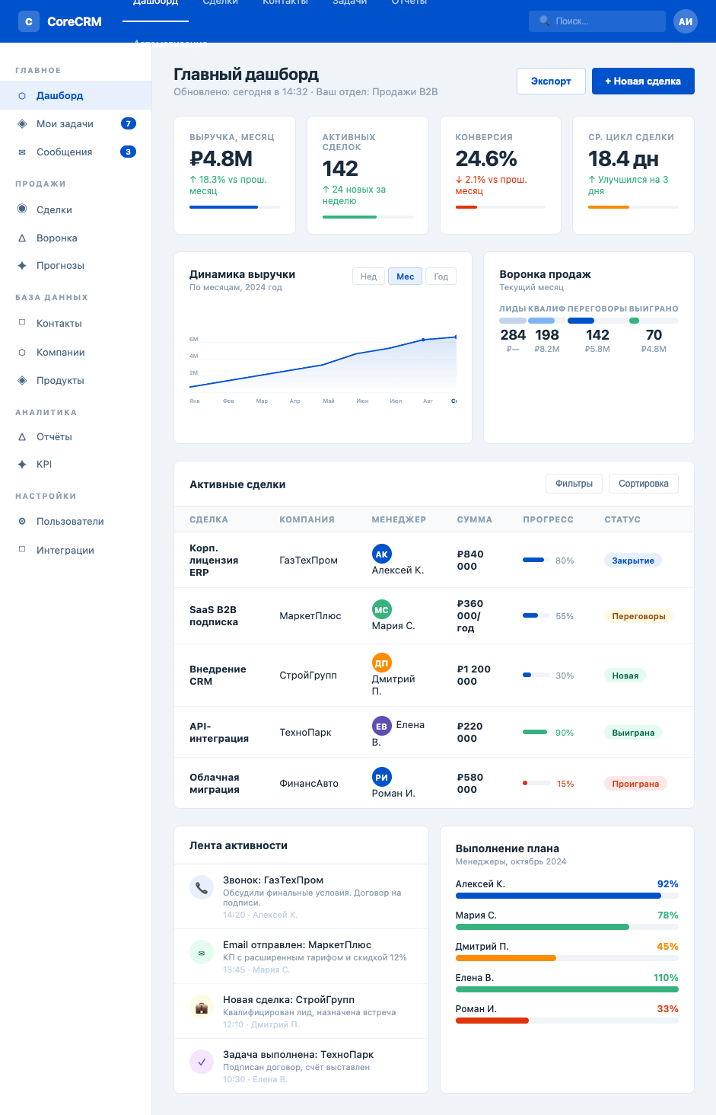The image size is (716, 1115).
Task: Click the Мои задачи badge 7
Action: click(x=129, y=123)
